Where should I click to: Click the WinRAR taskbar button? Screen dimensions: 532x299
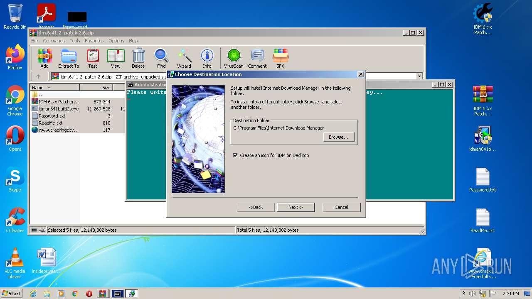point(103,294)
